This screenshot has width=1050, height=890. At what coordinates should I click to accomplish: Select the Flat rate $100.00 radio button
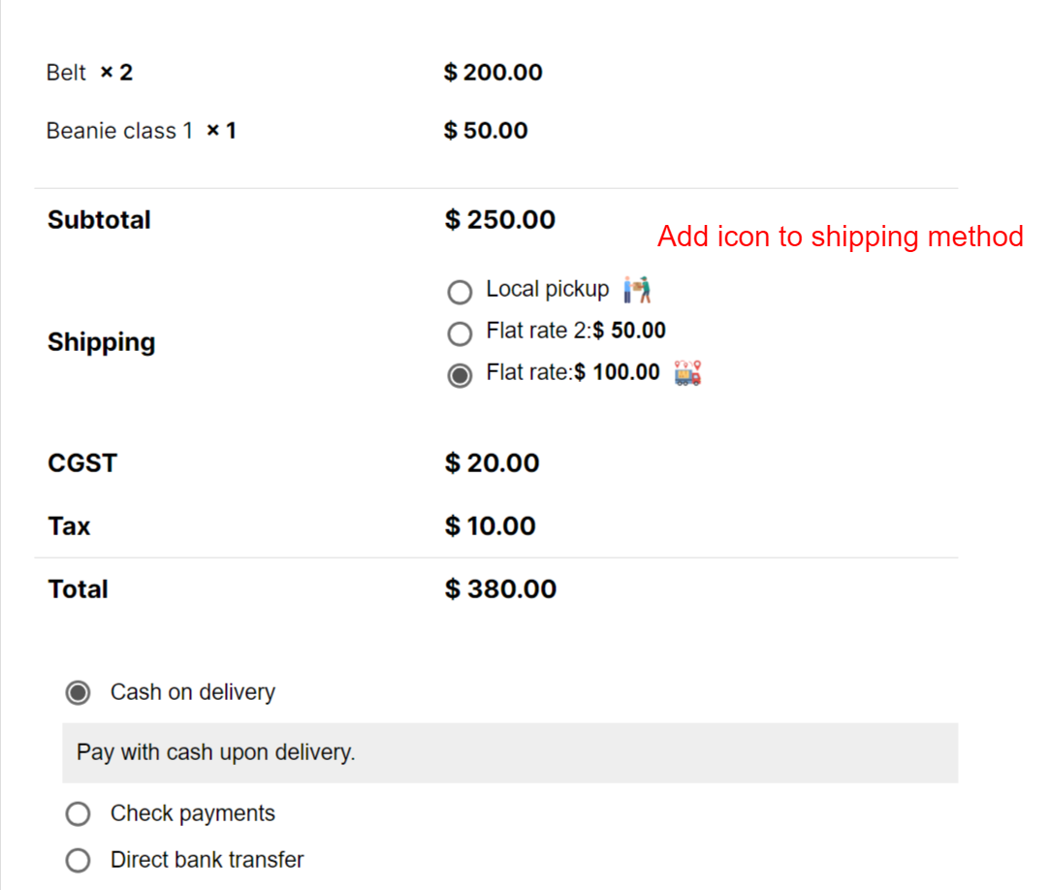tap(461, 375)
